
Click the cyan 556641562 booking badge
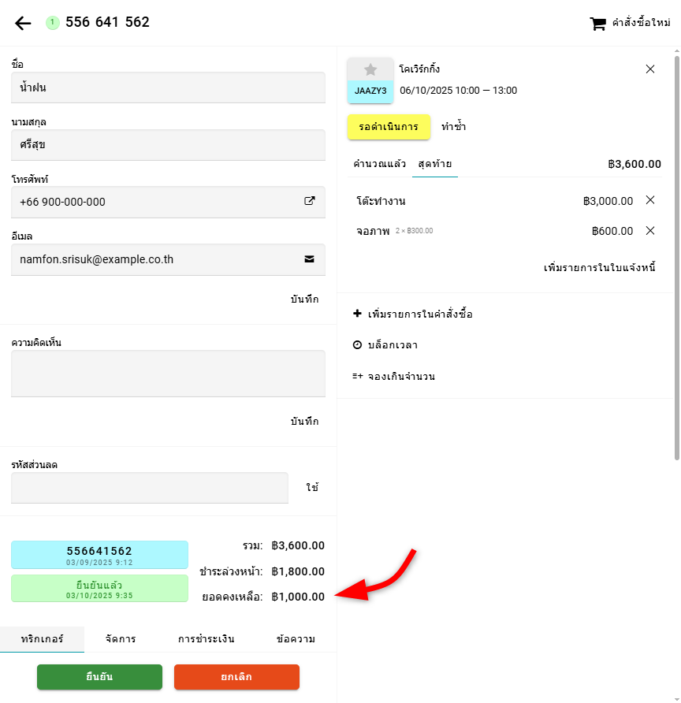[x=99, y=554]
